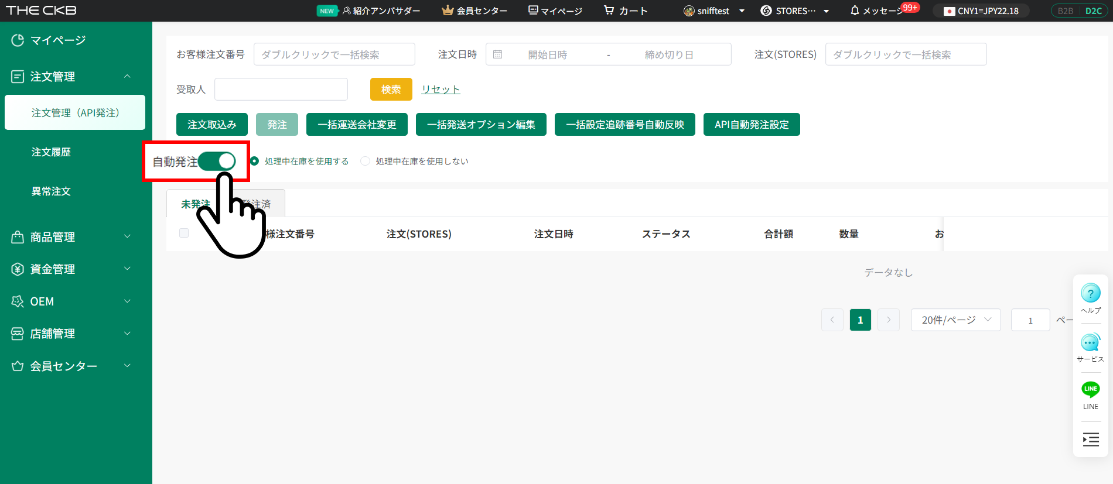Open the STORES platform dropdown arrow
The height and width of the screenshot is (484, 1113).
[x=826, y=11]
